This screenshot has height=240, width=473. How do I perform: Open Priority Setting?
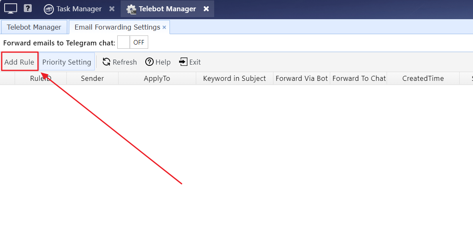67,62
